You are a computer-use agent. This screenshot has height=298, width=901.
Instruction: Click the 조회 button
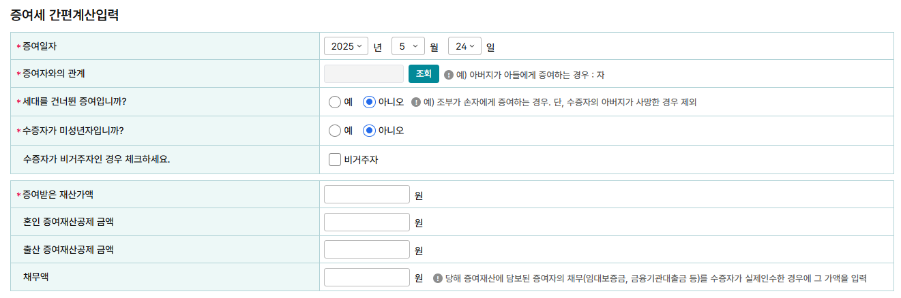(424, 73)
